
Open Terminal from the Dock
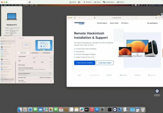(109, 109)
